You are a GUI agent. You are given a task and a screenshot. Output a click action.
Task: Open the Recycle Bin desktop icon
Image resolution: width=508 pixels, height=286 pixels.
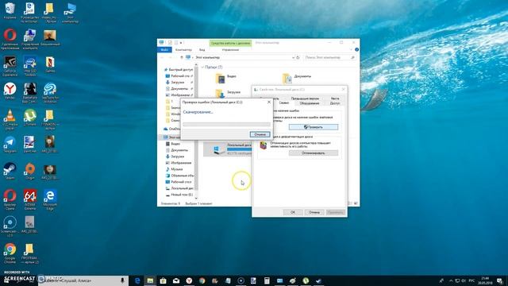(x=10, y=10)
